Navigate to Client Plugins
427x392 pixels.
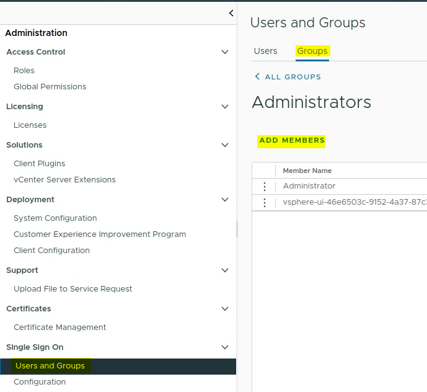[x=39, y=164]
